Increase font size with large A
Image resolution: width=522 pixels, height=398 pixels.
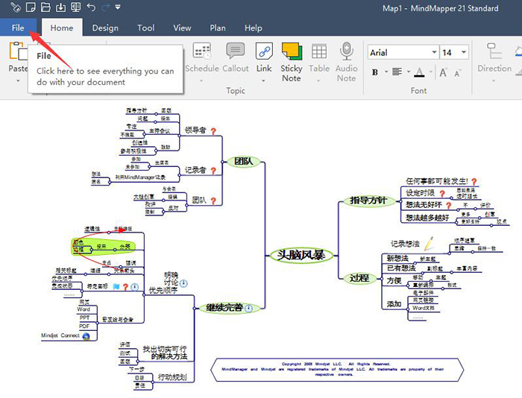(x=443, y=72)
